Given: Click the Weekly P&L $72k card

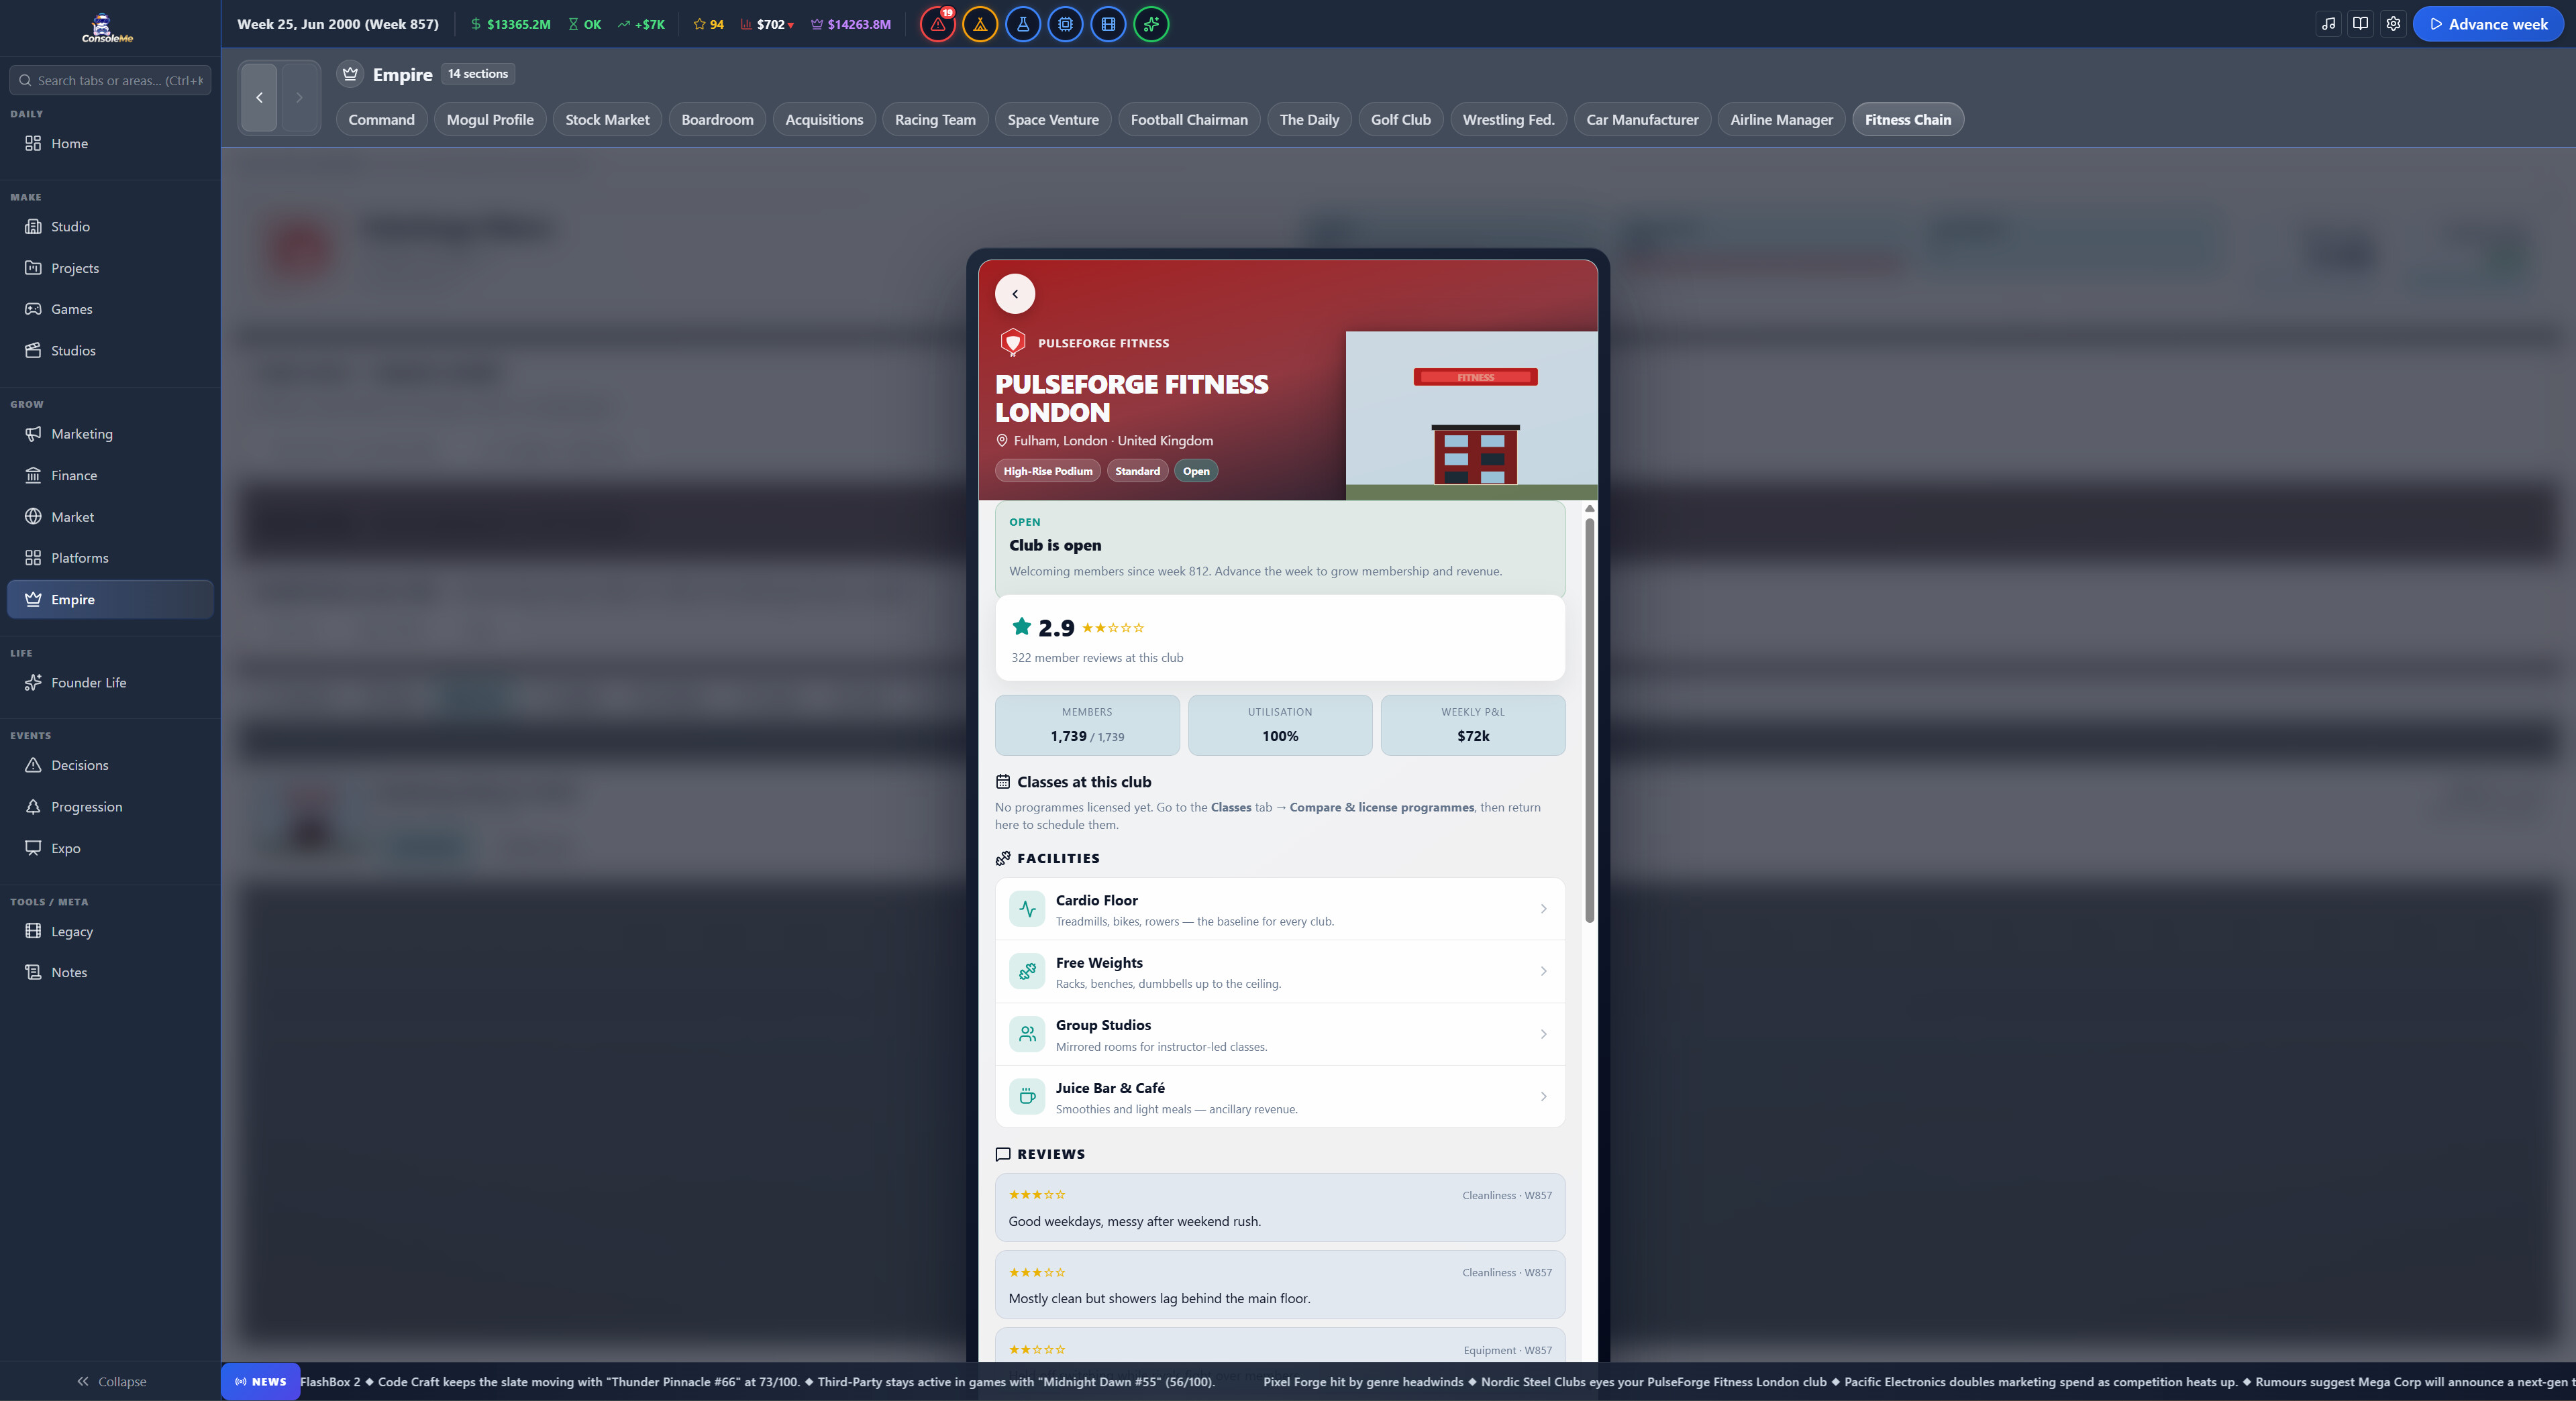Looking at the screenshot, I should (x=1473, y=726).
